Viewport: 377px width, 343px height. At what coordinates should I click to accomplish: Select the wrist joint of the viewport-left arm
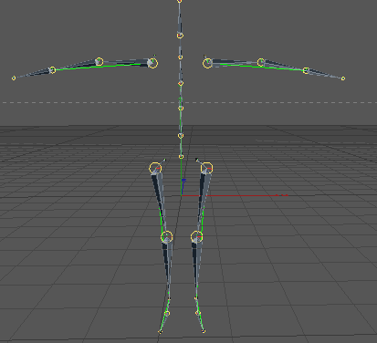(x=52, y=70)
